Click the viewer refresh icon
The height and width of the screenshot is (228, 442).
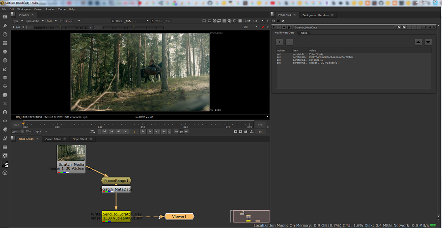(x=229, y=21)
